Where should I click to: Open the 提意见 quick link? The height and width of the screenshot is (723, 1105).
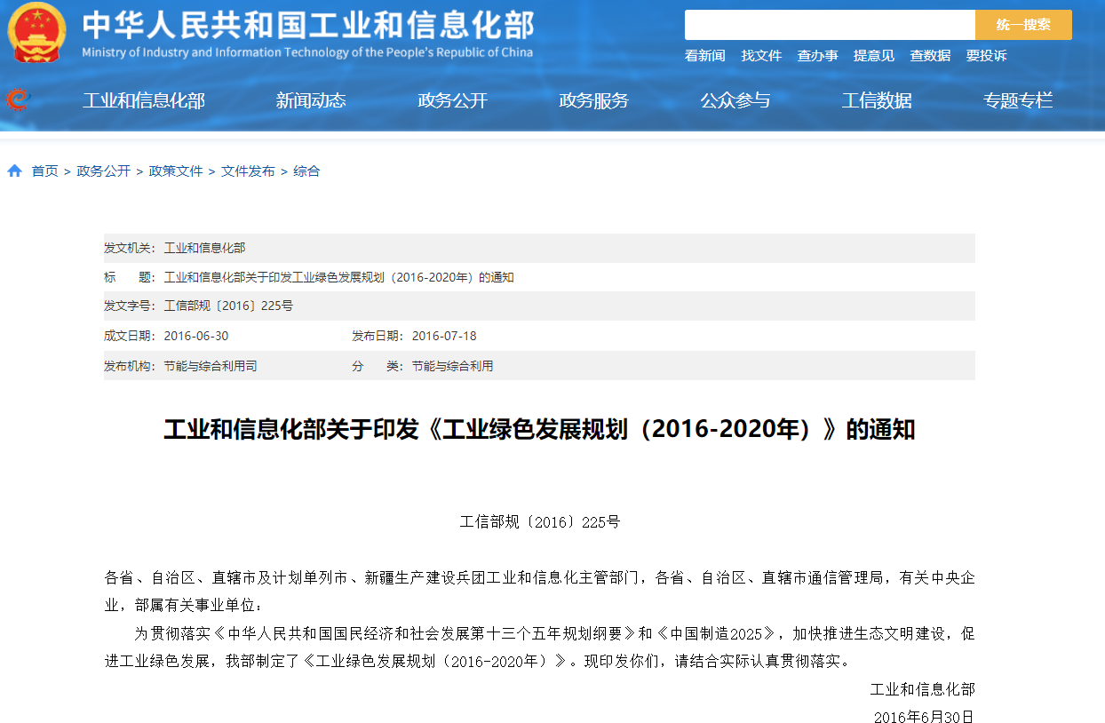[x=874, y=55]
